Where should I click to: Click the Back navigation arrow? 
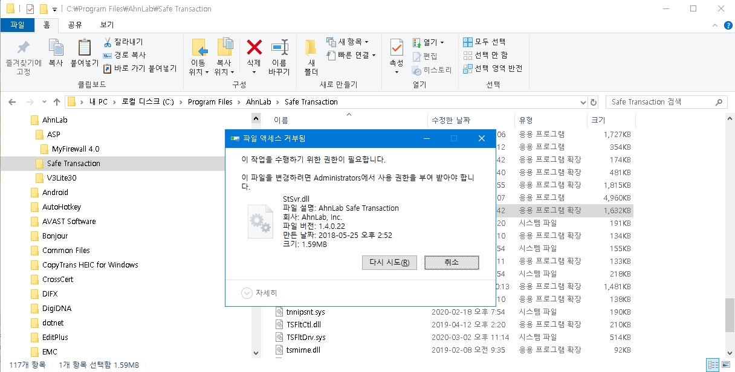13,101
